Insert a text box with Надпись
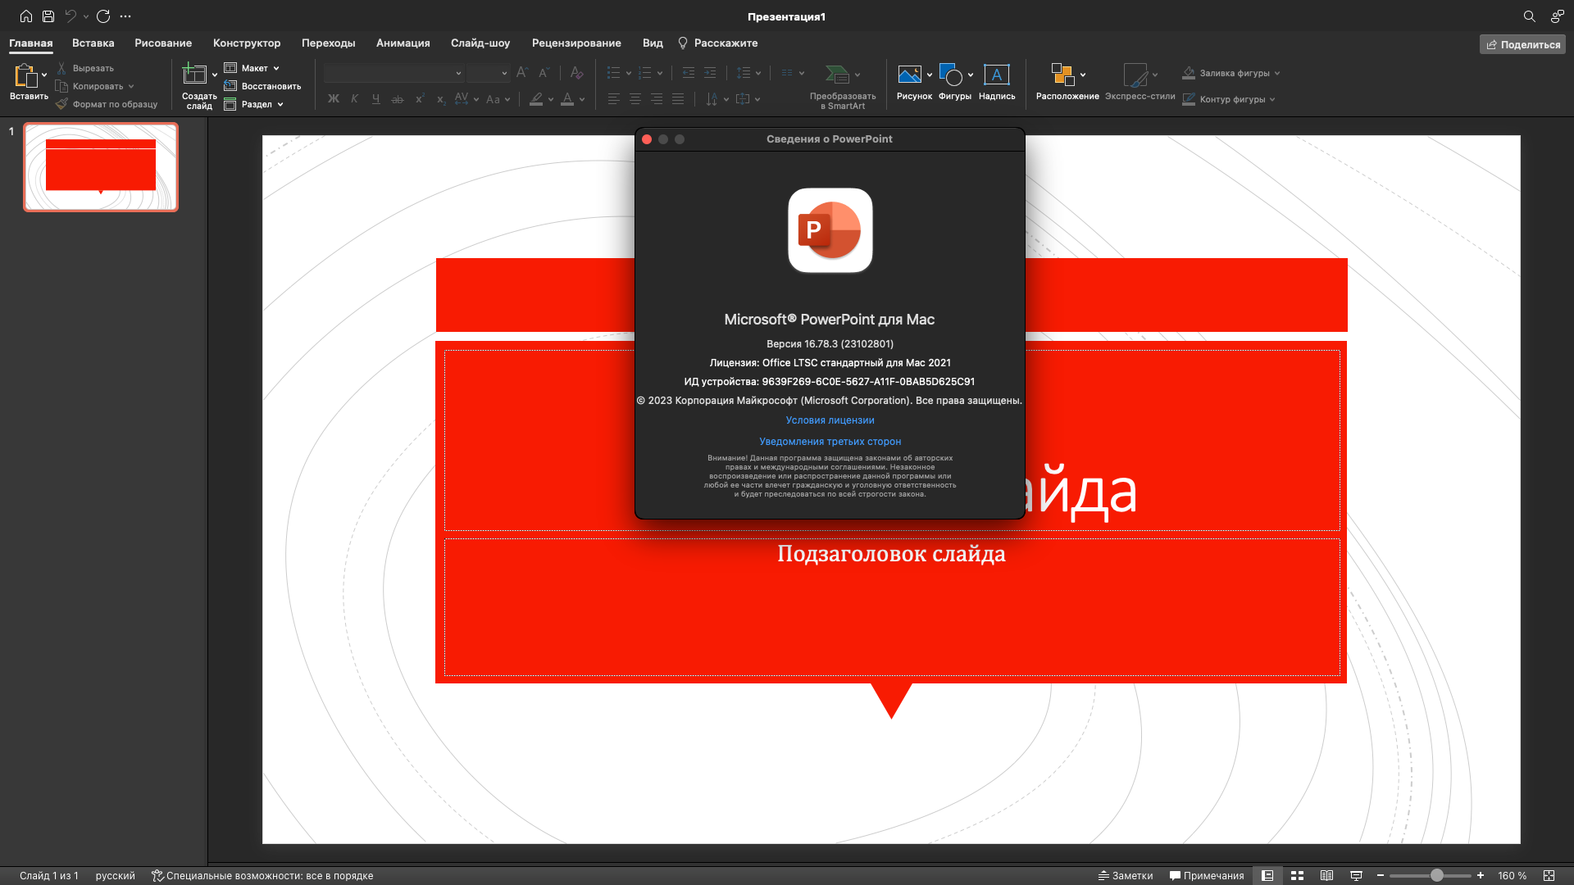 pos(996,75)
